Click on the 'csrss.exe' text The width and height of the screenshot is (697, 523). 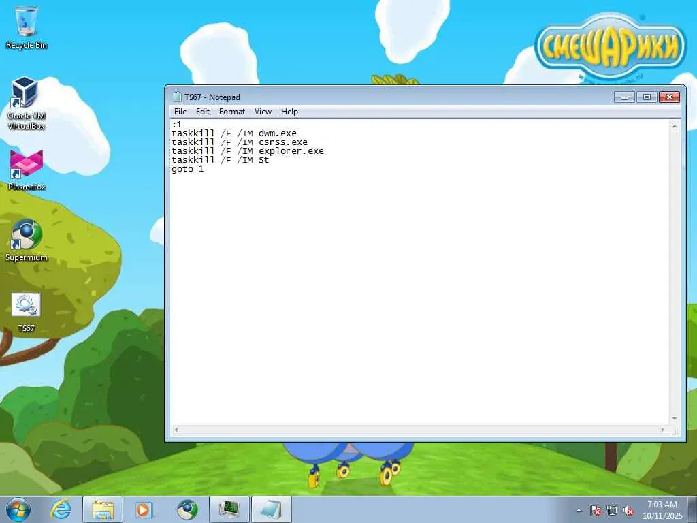[x=282, y=142]
